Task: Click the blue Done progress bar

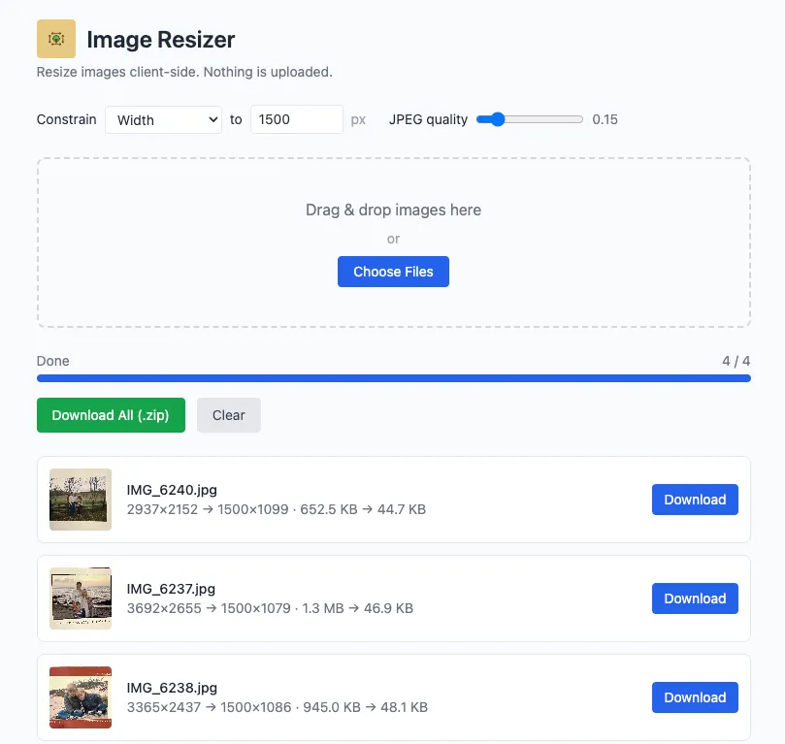Action: pos(394,378)
